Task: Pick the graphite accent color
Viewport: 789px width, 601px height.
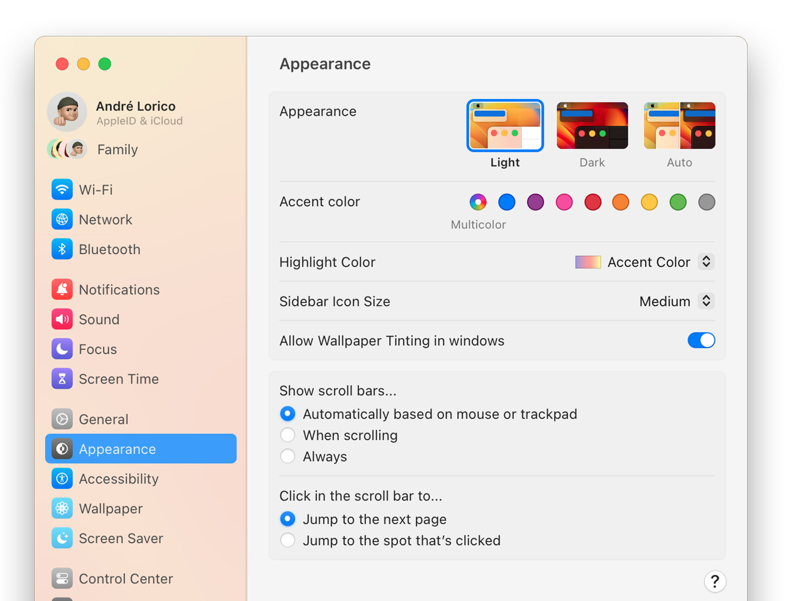Action: [x=706, y=202]
